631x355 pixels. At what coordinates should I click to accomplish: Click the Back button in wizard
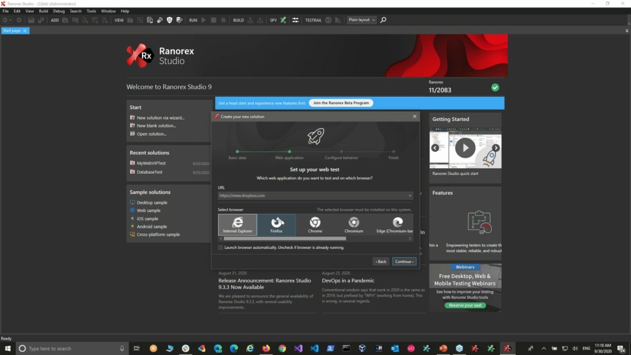point(381,261)
